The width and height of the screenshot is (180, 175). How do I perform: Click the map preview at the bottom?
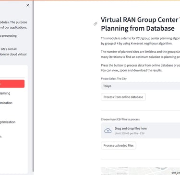coord(141,171)
